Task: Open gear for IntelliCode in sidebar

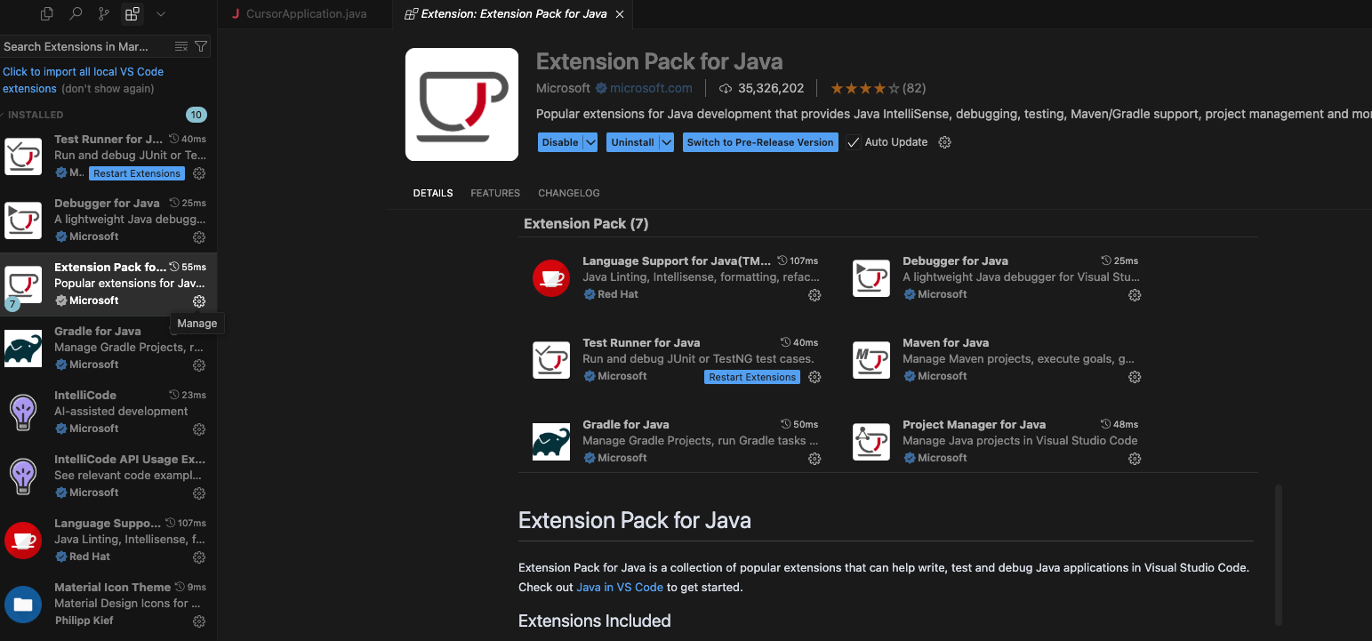Action: coord(199,429)
